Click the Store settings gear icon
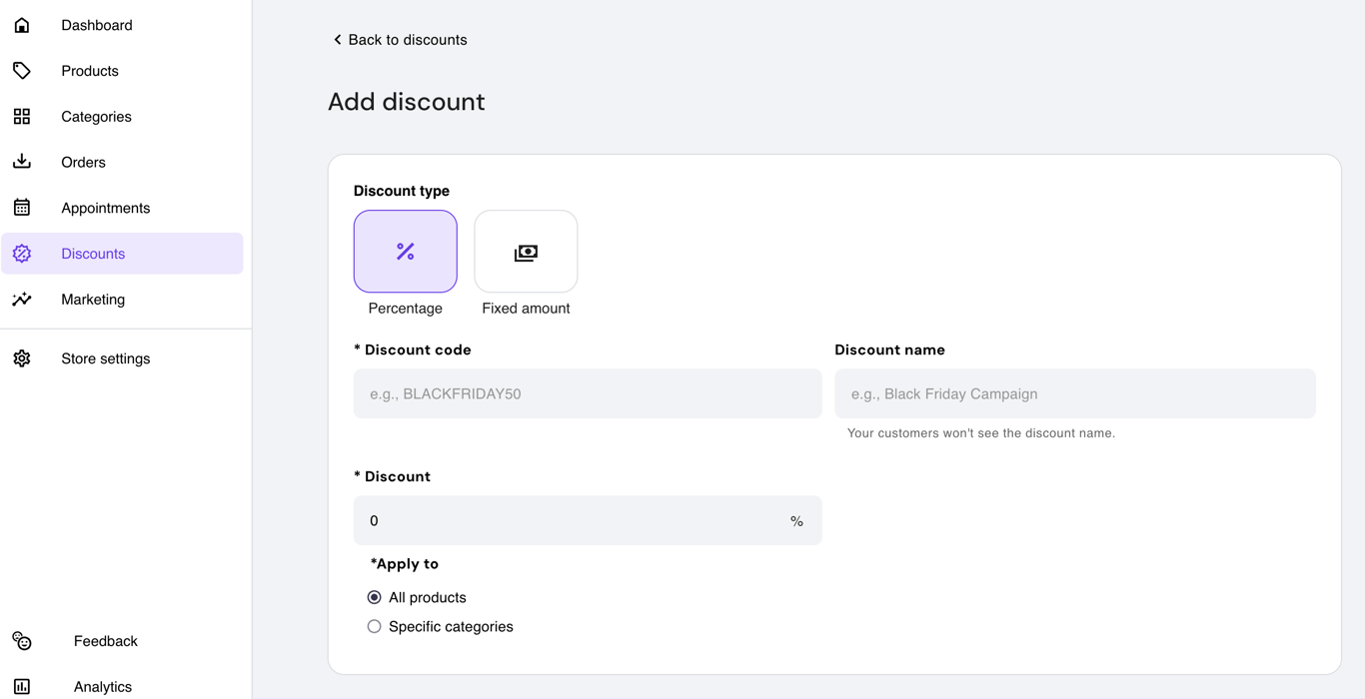The width and height of the screenshot is (1365, 699). coord(22,357)
